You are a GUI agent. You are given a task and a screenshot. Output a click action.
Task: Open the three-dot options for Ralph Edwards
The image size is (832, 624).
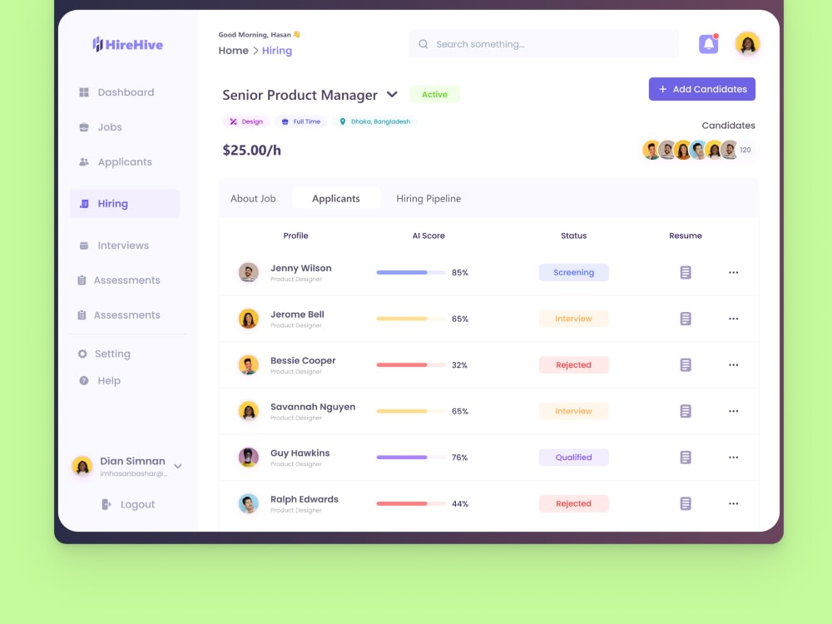pyautogui.click(x=734, y=503)
